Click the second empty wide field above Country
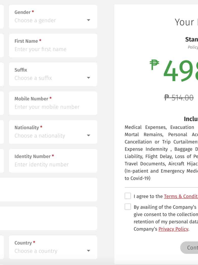This screenshot has height=265, width=198. tap(48, 218)
